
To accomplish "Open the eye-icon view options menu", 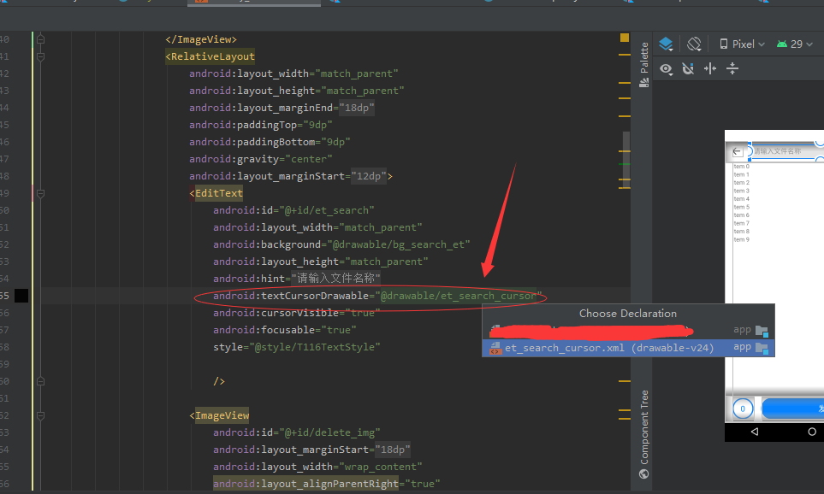I will (x=667, y=68).
